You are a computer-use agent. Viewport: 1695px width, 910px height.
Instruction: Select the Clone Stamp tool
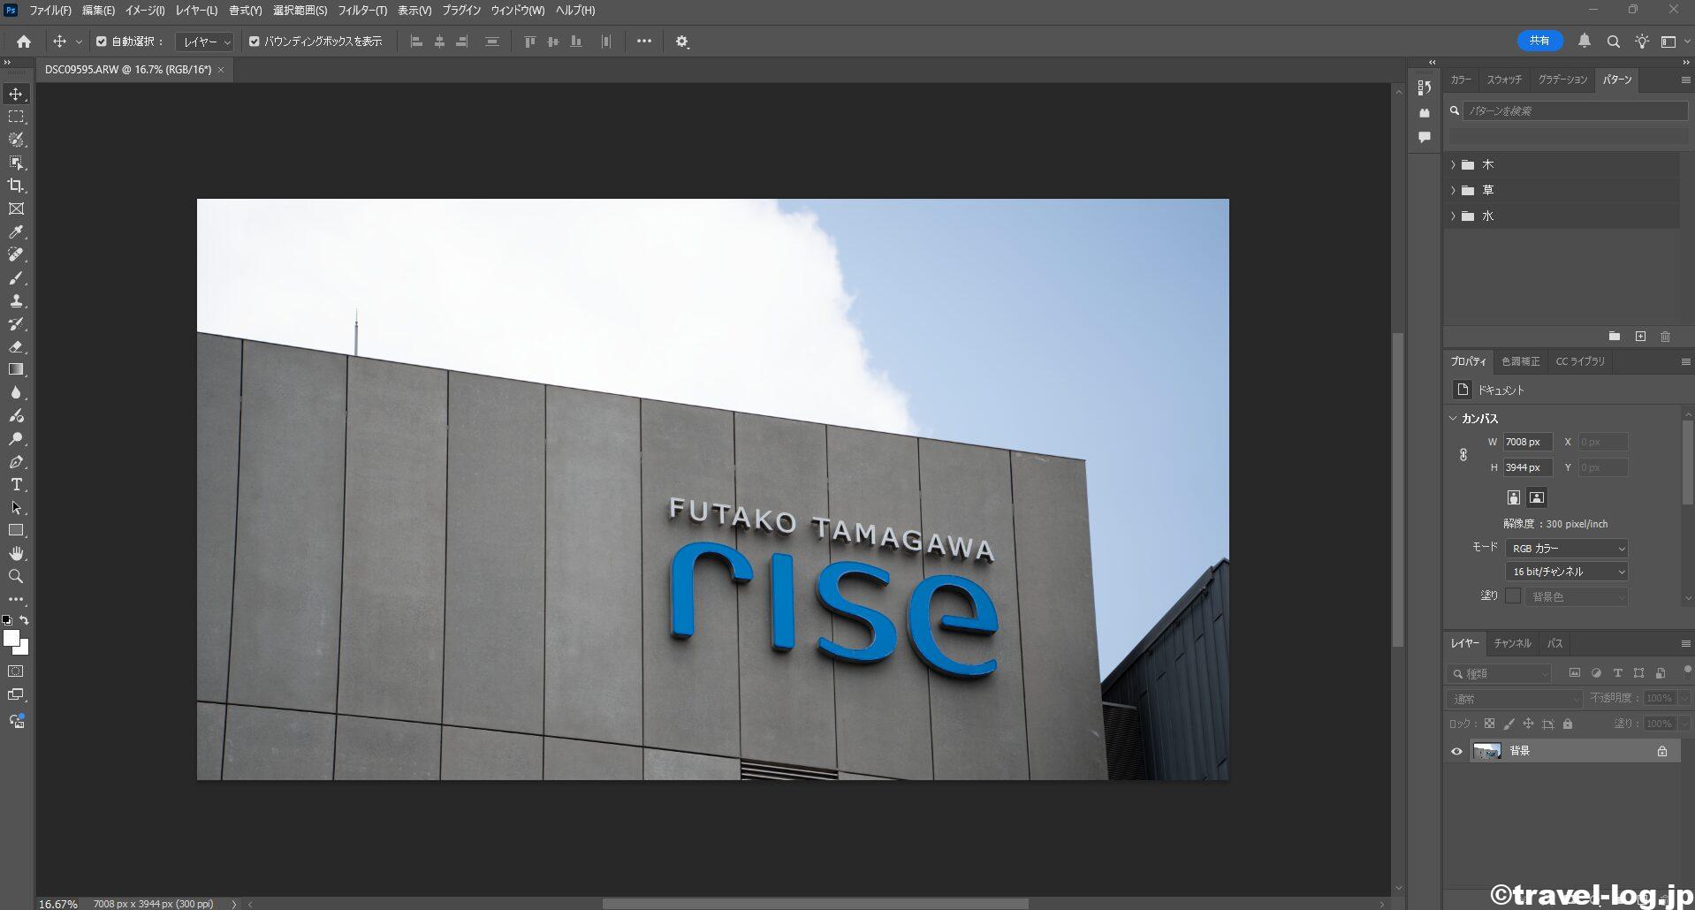tap(16, 300)
